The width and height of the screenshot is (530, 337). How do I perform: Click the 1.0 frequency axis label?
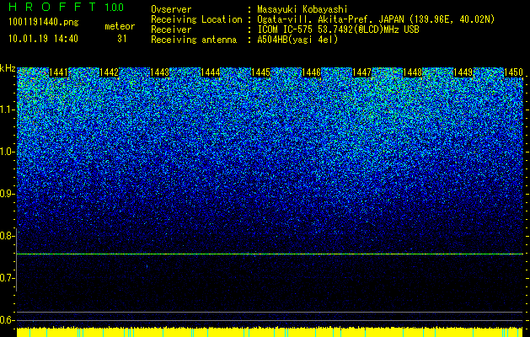[x=8, y=152]
